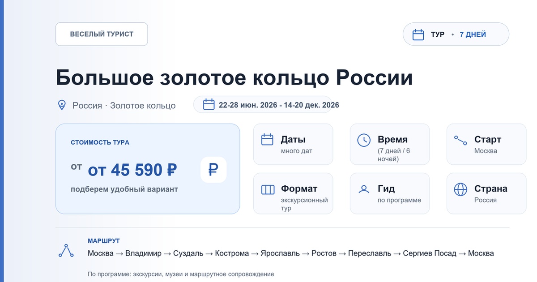This screenshot has height=282, width=537.
Task: Open the 22-28 июн. 2026 date range pill
Action: click(263, 105)
